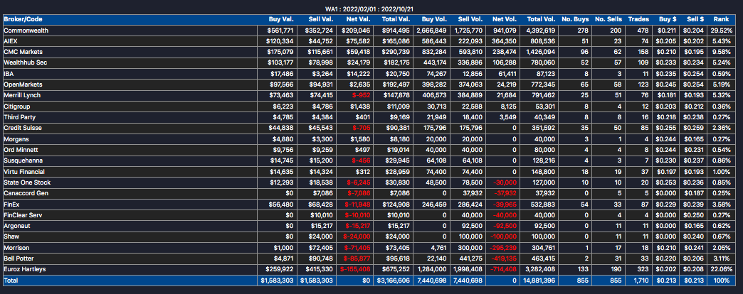The width and height of the screenshot is (743, 294).
Task: Select the IBA broker name
Action: 9,74
